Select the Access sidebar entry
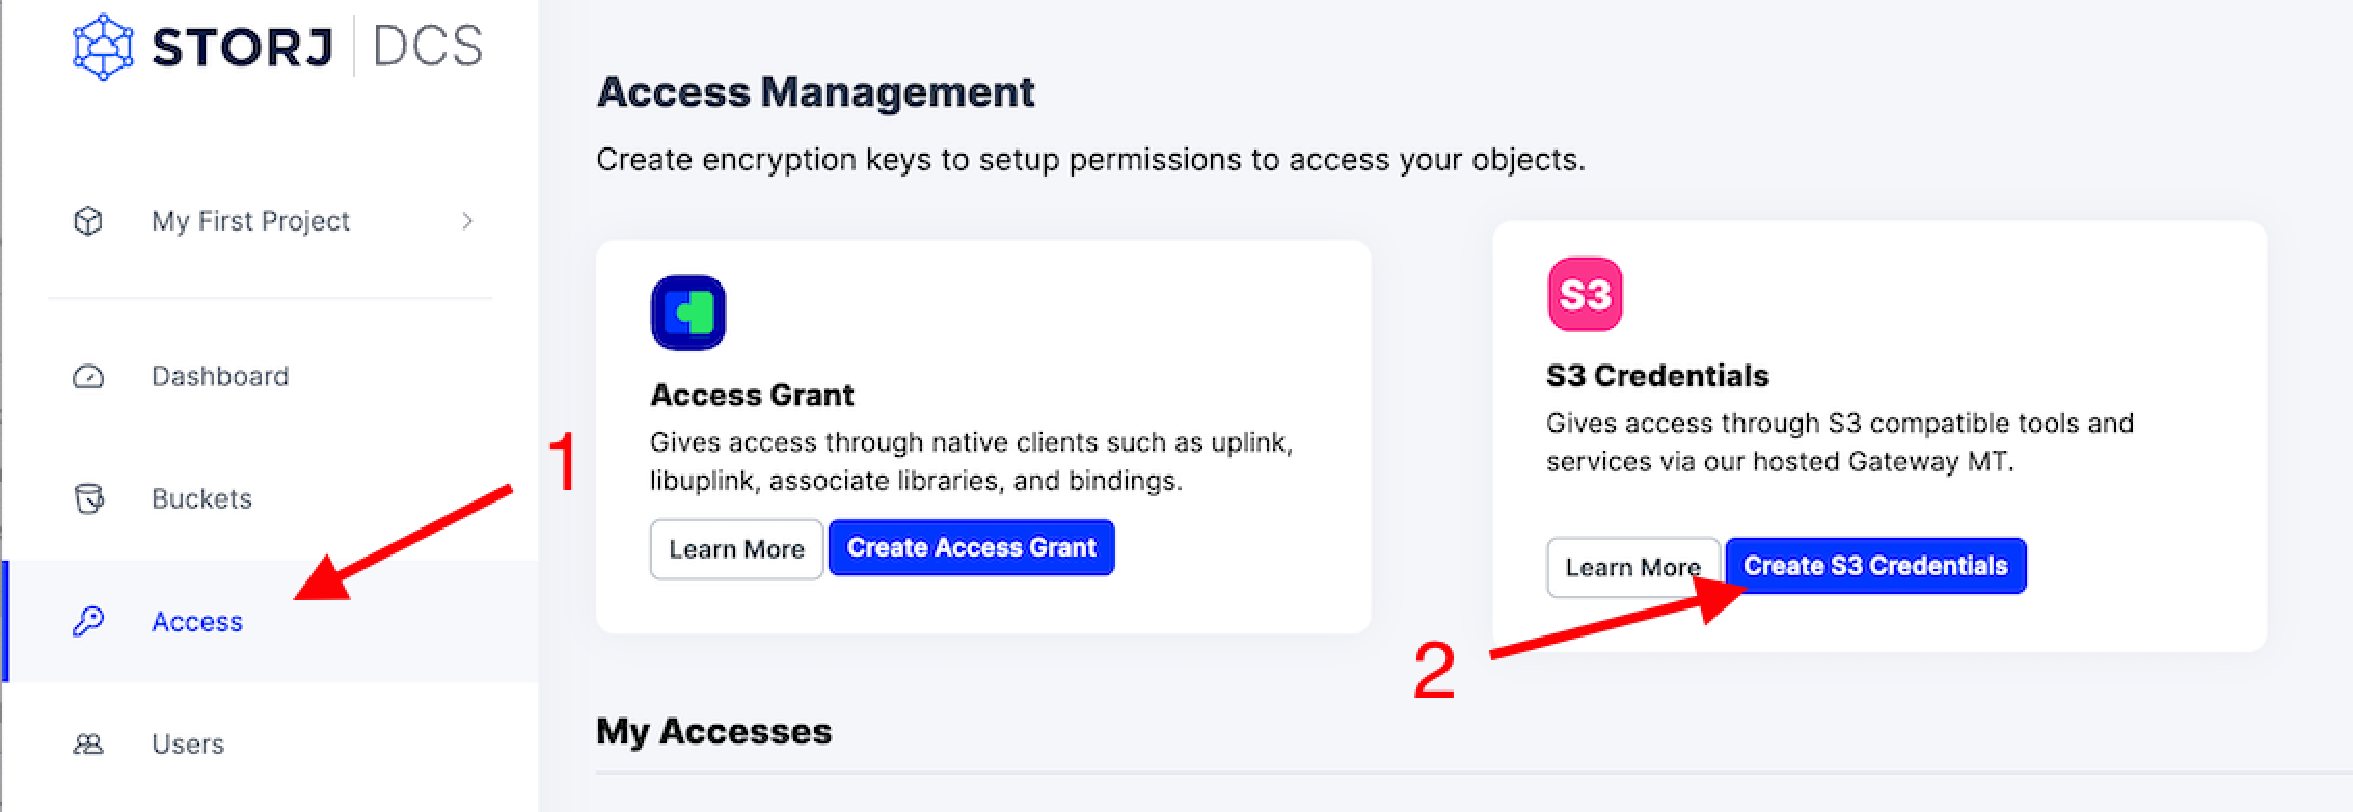The height and width of the screenshot is (812, 2353). point(272,621)
